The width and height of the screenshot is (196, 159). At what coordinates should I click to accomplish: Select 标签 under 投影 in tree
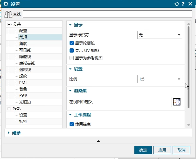[23, 122]
